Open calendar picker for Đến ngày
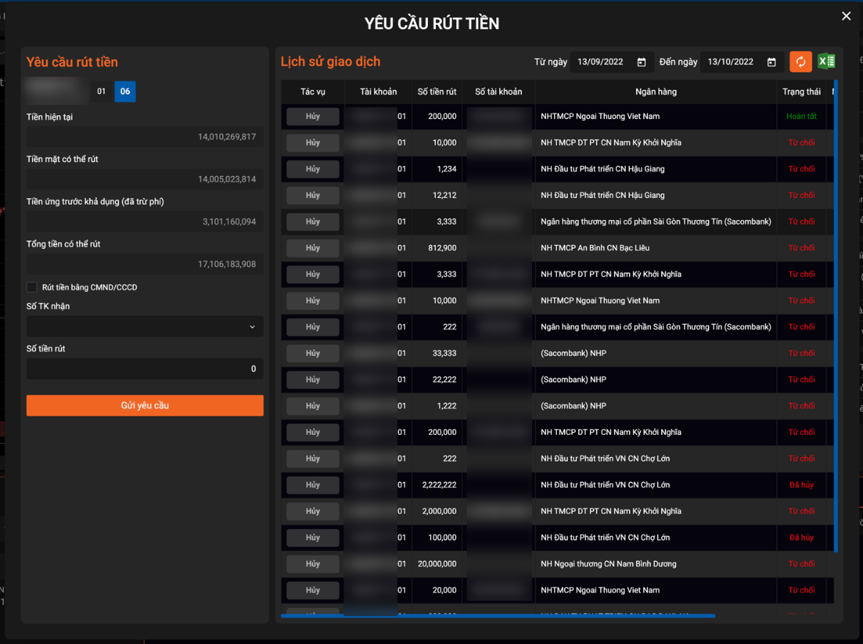The width and height of the screenshot is (863, 644). 771,62
